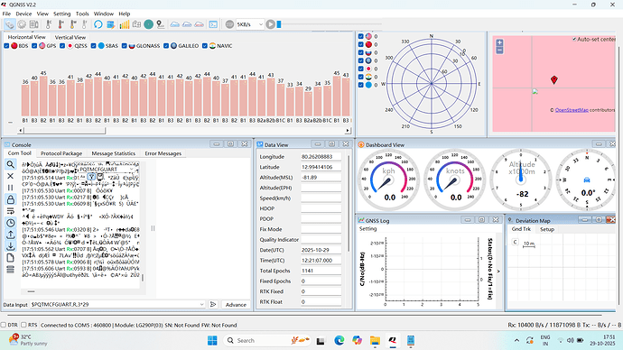Uncheck the GALILEO constellation checkbox
The height and width of the screenshot is (350, 623).
tap(166, 46)
